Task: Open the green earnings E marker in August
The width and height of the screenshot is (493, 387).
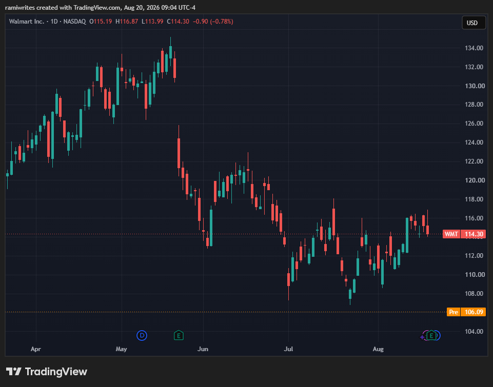Action: click(431, 335)
